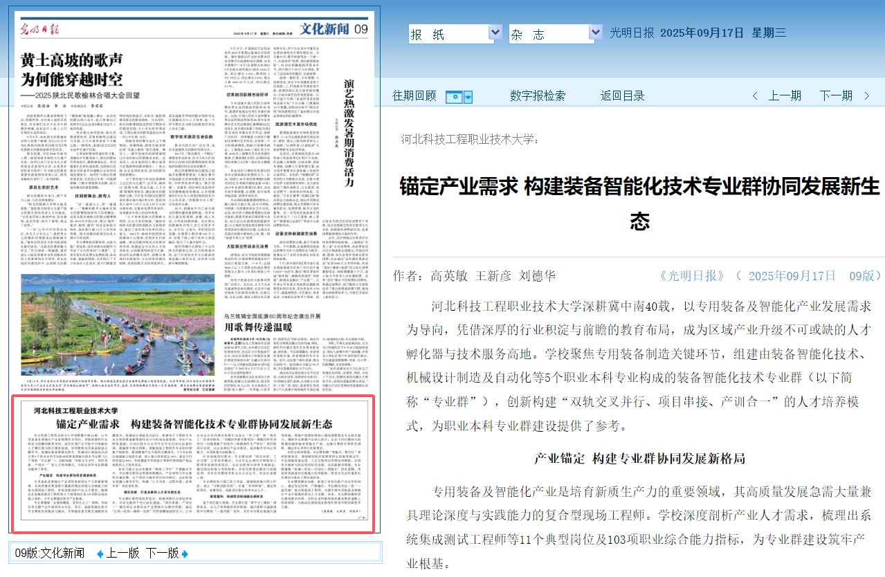Click the calendar icon next to 往期回顾
This screenshot has width=885, height=577.
pyautogui.click(x=454, y=96)
